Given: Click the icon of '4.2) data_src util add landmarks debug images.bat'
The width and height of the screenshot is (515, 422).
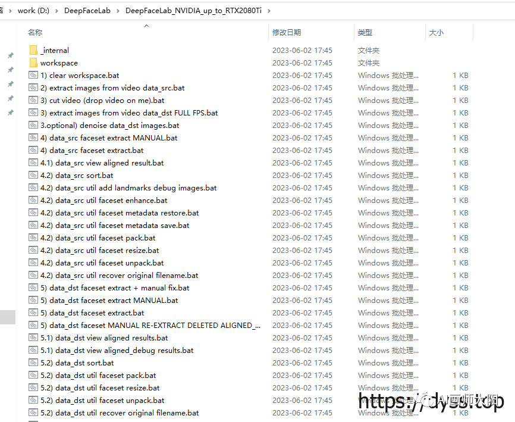Looking at the screenshot, I should pos(33,187).
